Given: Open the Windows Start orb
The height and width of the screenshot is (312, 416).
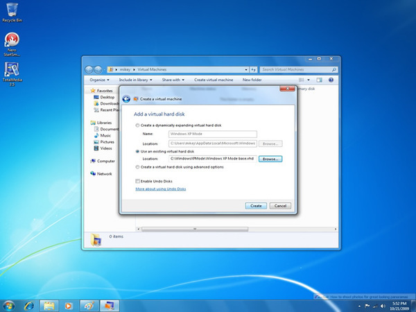Looking at the screenshot, I should tap(9, 306).
